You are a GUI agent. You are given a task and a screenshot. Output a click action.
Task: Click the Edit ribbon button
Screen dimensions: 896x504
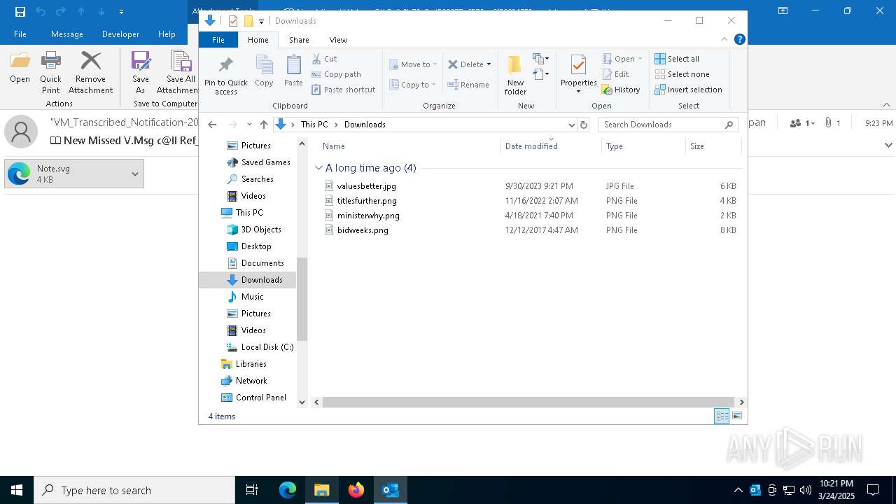tap(615, 74)
